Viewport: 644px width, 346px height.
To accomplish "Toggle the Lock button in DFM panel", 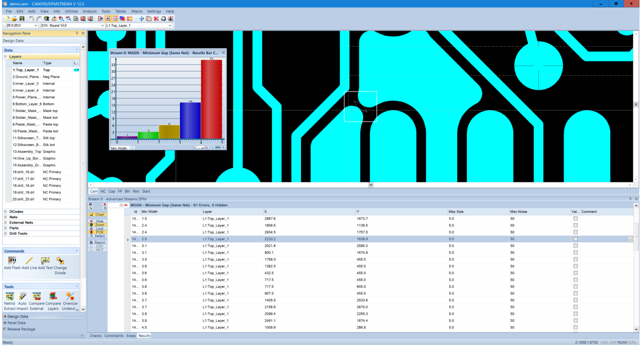I will [x=98, y=229].
